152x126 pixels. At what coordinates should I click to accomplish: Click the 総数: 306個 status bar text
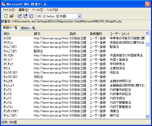click(9, 122)
